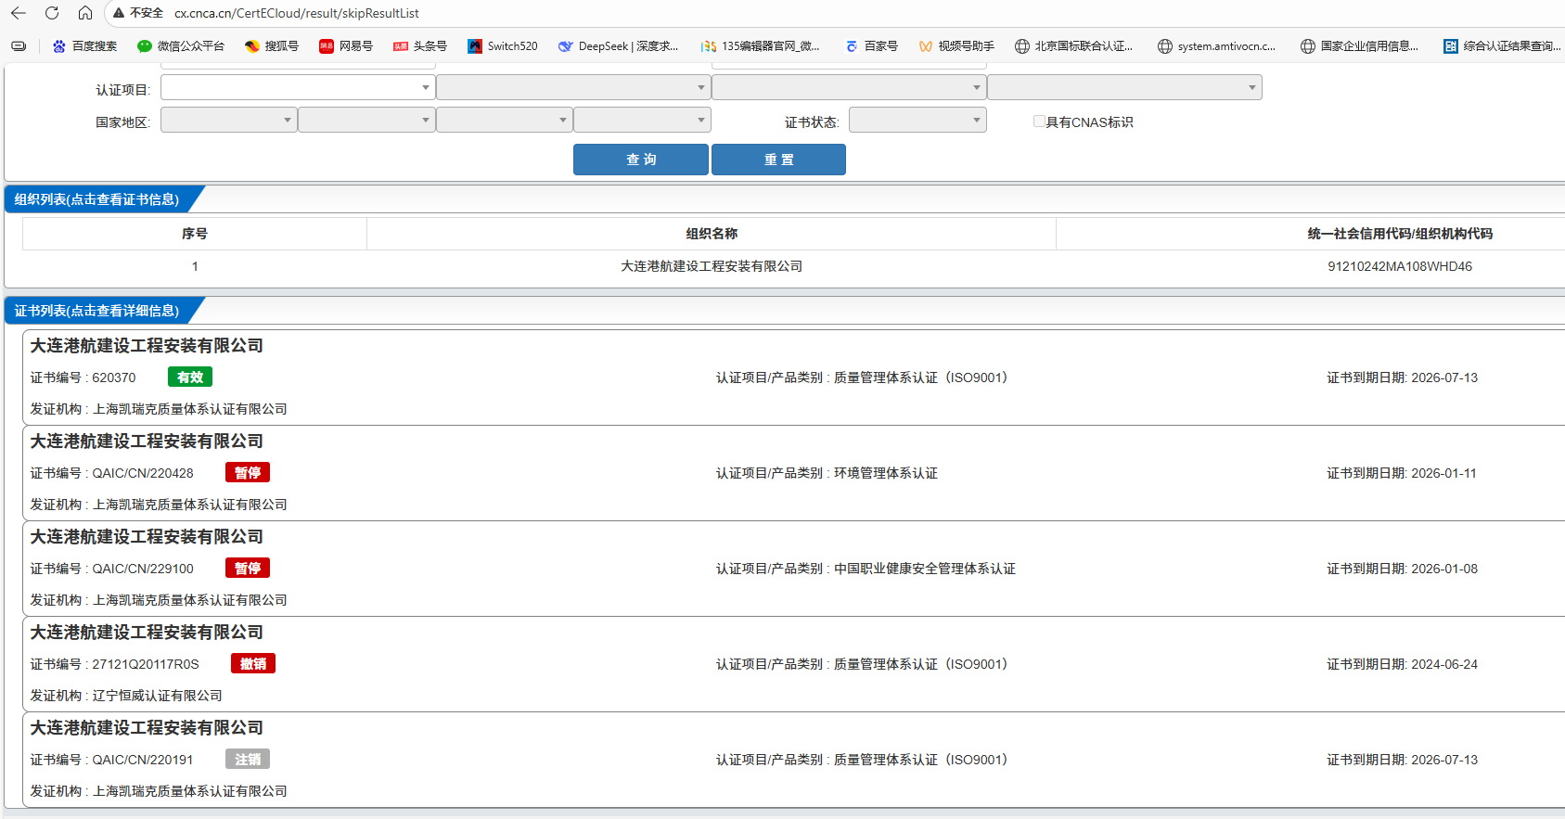Image resolution: width=1565 pixels, height=819 pixels.
Task: Click certificate number 620370
Action: tap(114, 378)
